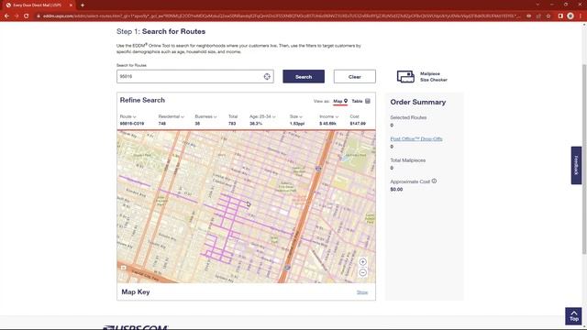Open the Age: 25-34 filter dropdown

coord(262,116)
